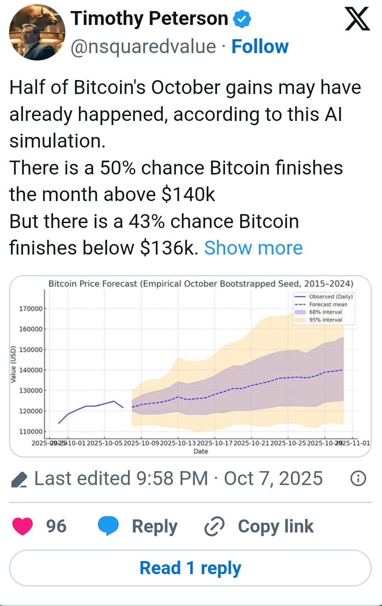Open the info circle icon
Image resolution: width=382 pixels, height=606 pixels.
[x=358, y=478]
